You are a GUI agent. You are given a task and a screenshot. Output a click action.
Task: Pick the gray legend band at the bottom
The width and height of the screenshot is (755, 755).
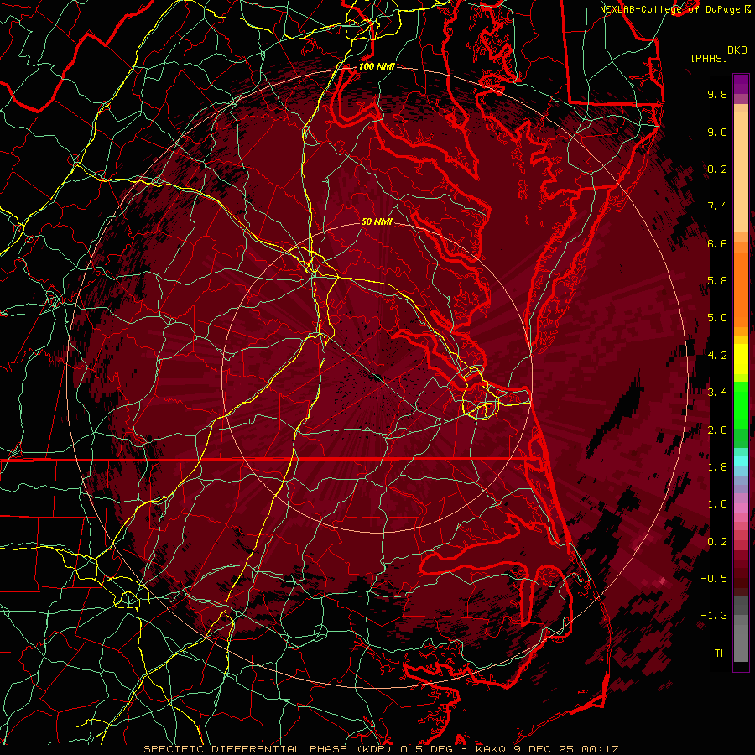pos(741,643)
